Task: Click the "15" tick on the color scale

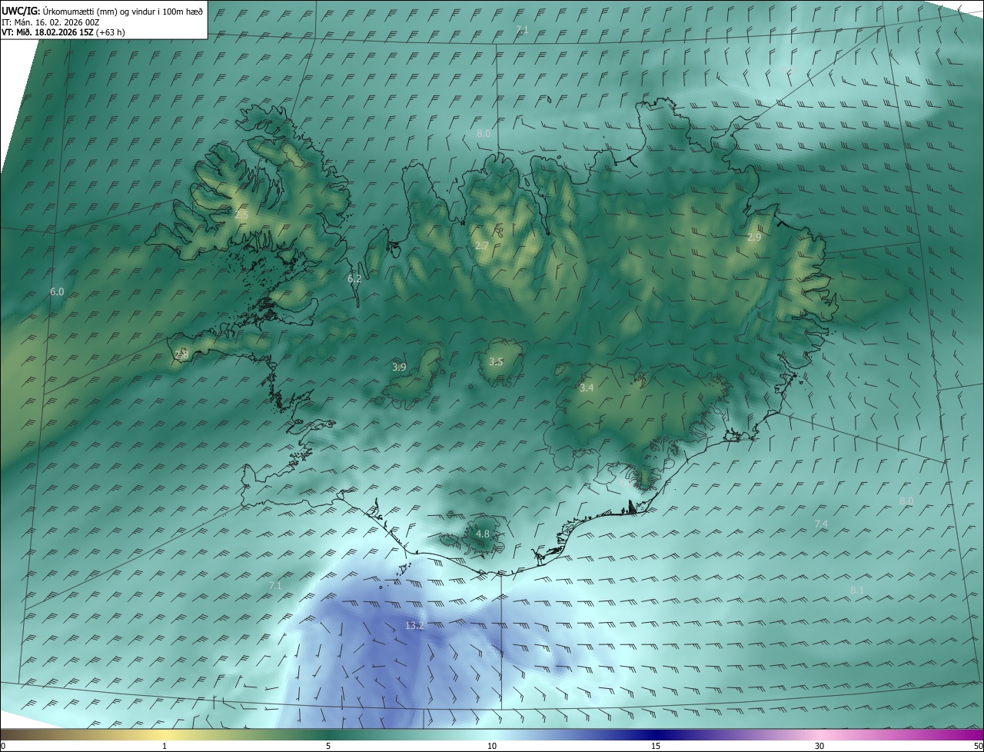Action: coord(656,746)
